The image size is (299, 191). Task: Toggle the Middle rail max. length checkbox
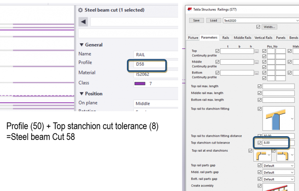click(x=260, y=93)
